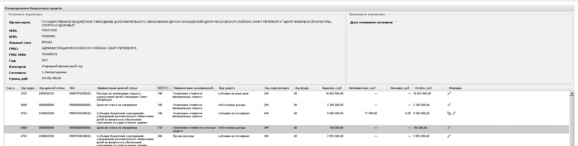Image resolution: width=578 pixels, height=146 pixels.
Task: Sort by the 'Код подра...' column header
Action: pyautogui.click(x=28, y=88)
